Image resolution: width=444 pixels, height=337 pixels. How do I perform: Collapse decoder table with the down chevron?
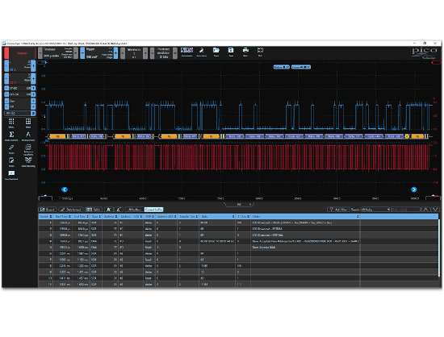(435, 210)
